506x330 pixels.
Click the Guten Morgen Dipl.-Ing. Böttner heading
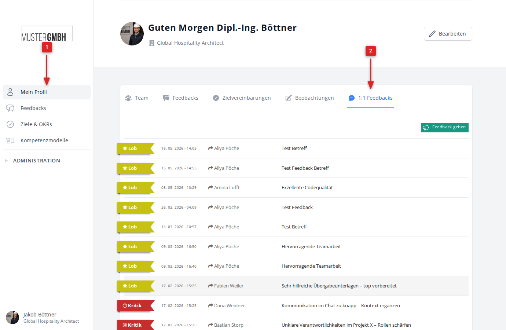[x=222, y=28]
